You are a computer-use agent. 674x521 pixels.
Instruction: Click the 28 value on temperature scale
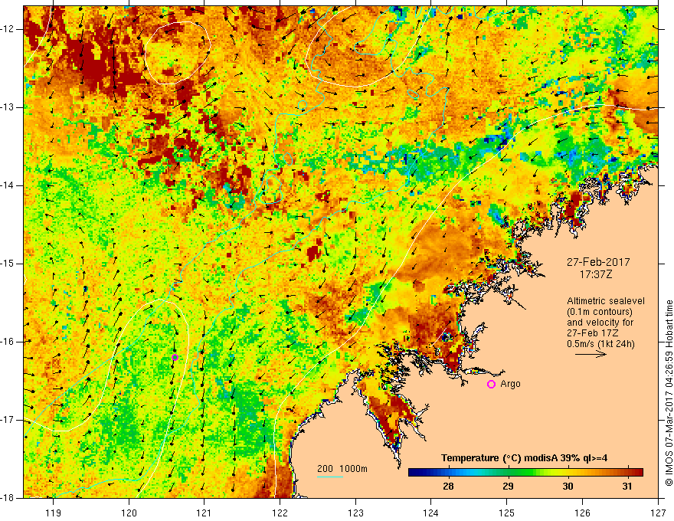coord(448,487)
